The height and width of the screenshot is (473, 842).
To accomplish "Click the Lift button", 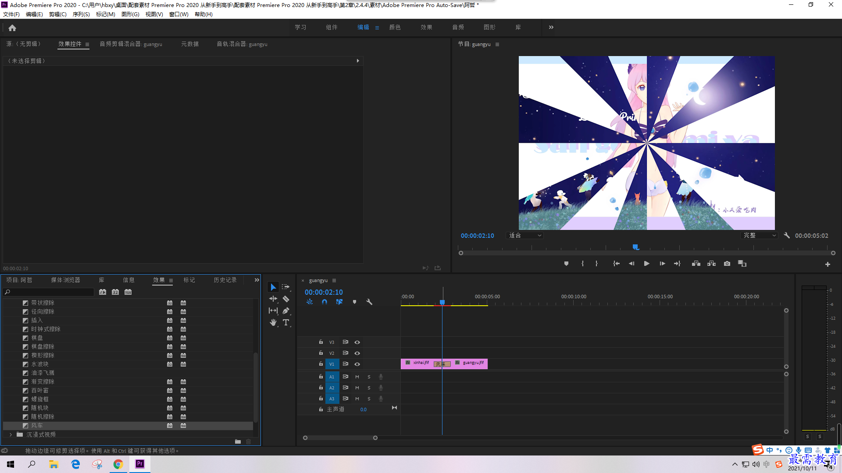I will [x=696, y=264].
